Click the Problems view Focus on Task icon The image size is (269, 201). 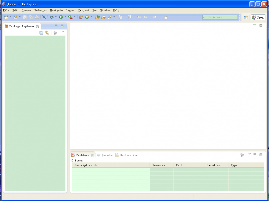click(242, 155)
